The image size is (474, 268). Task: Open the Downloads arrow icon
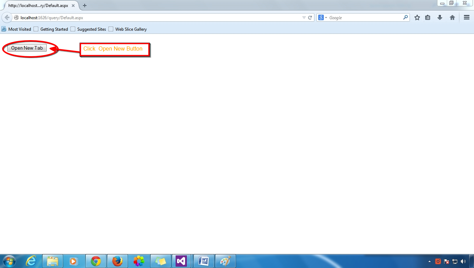[440, 17]
